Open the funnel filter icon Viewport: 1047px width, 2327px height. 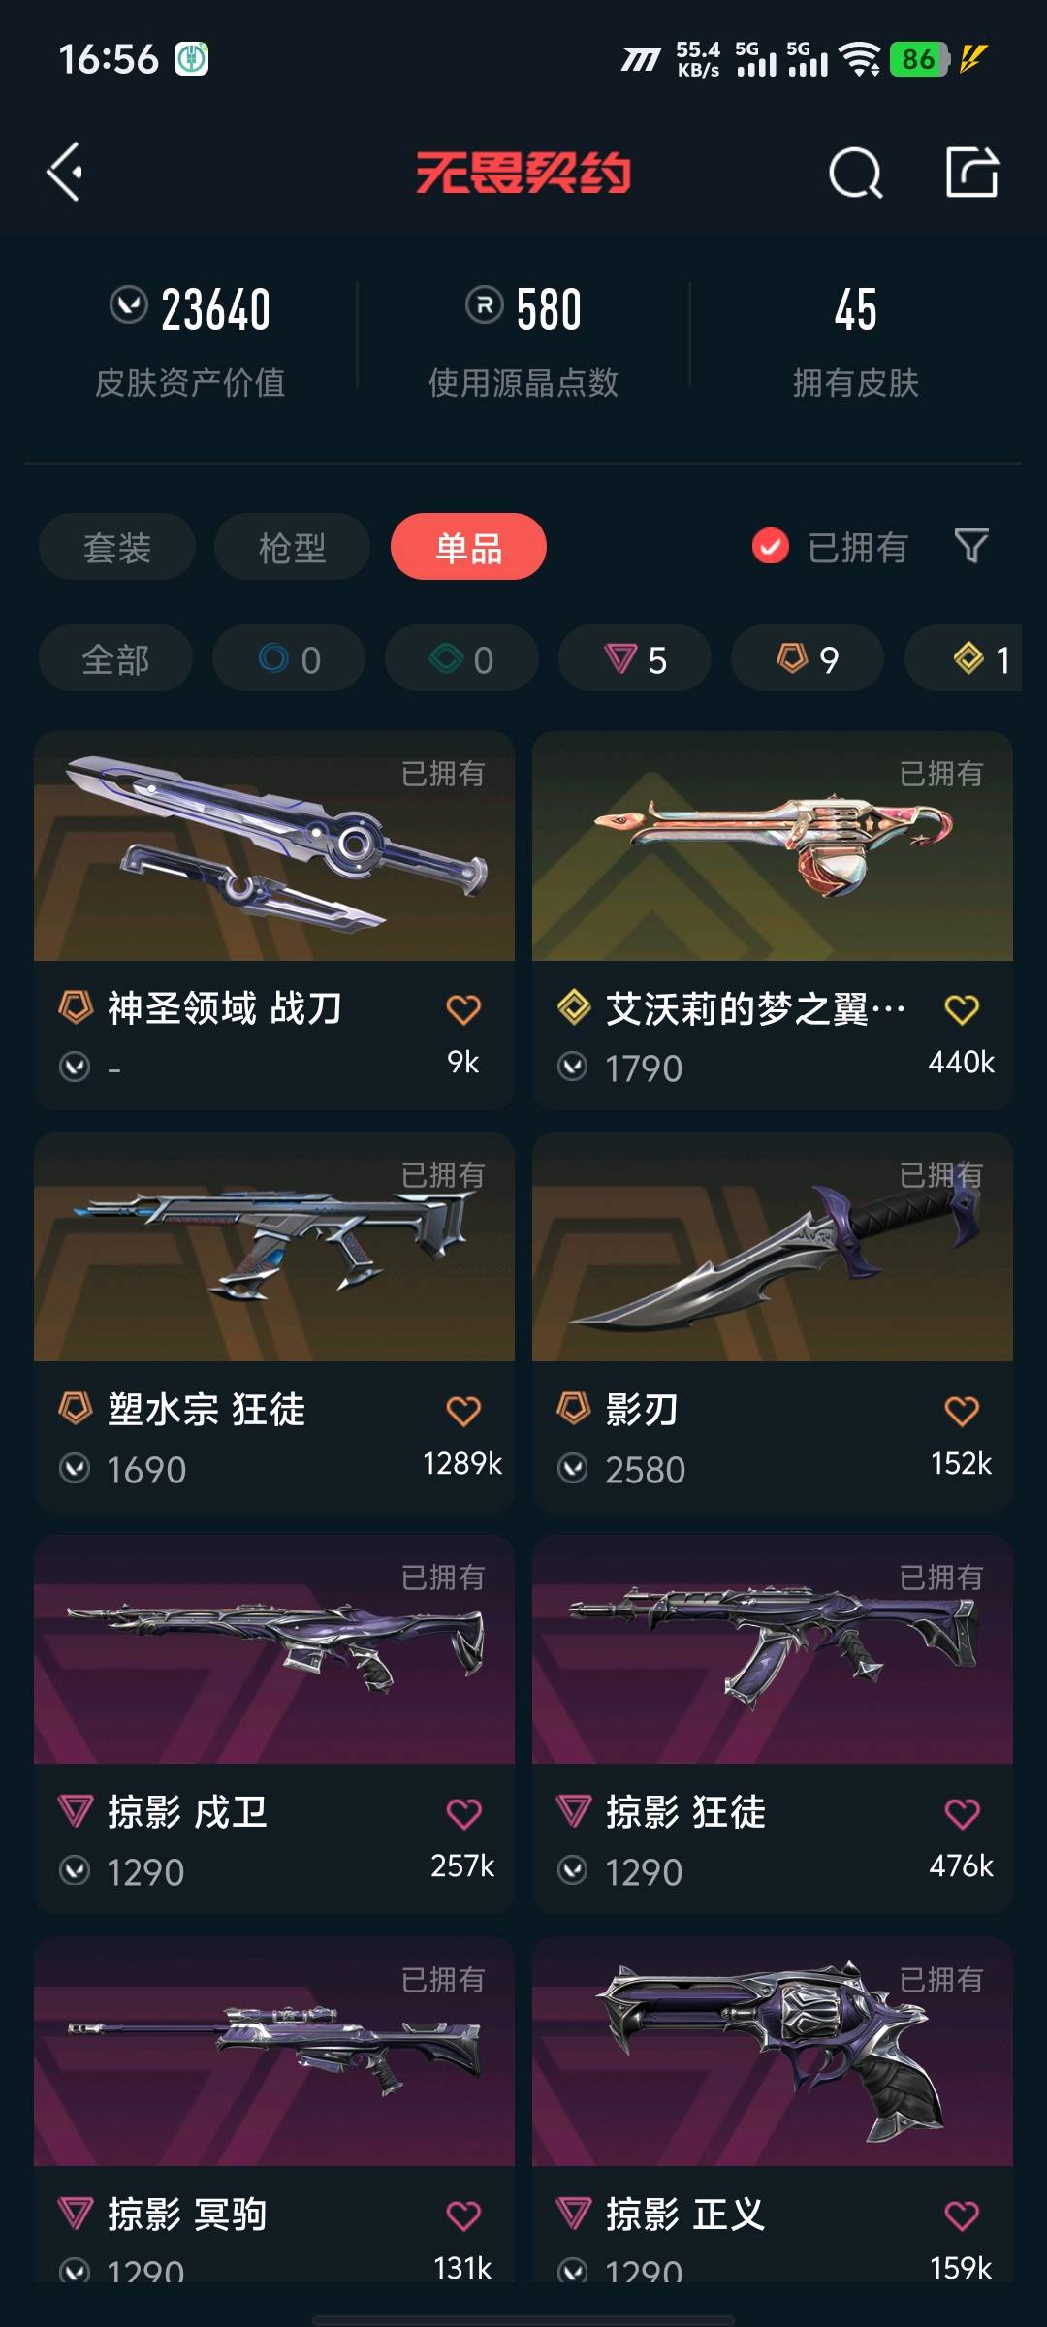tap(971, 546)
